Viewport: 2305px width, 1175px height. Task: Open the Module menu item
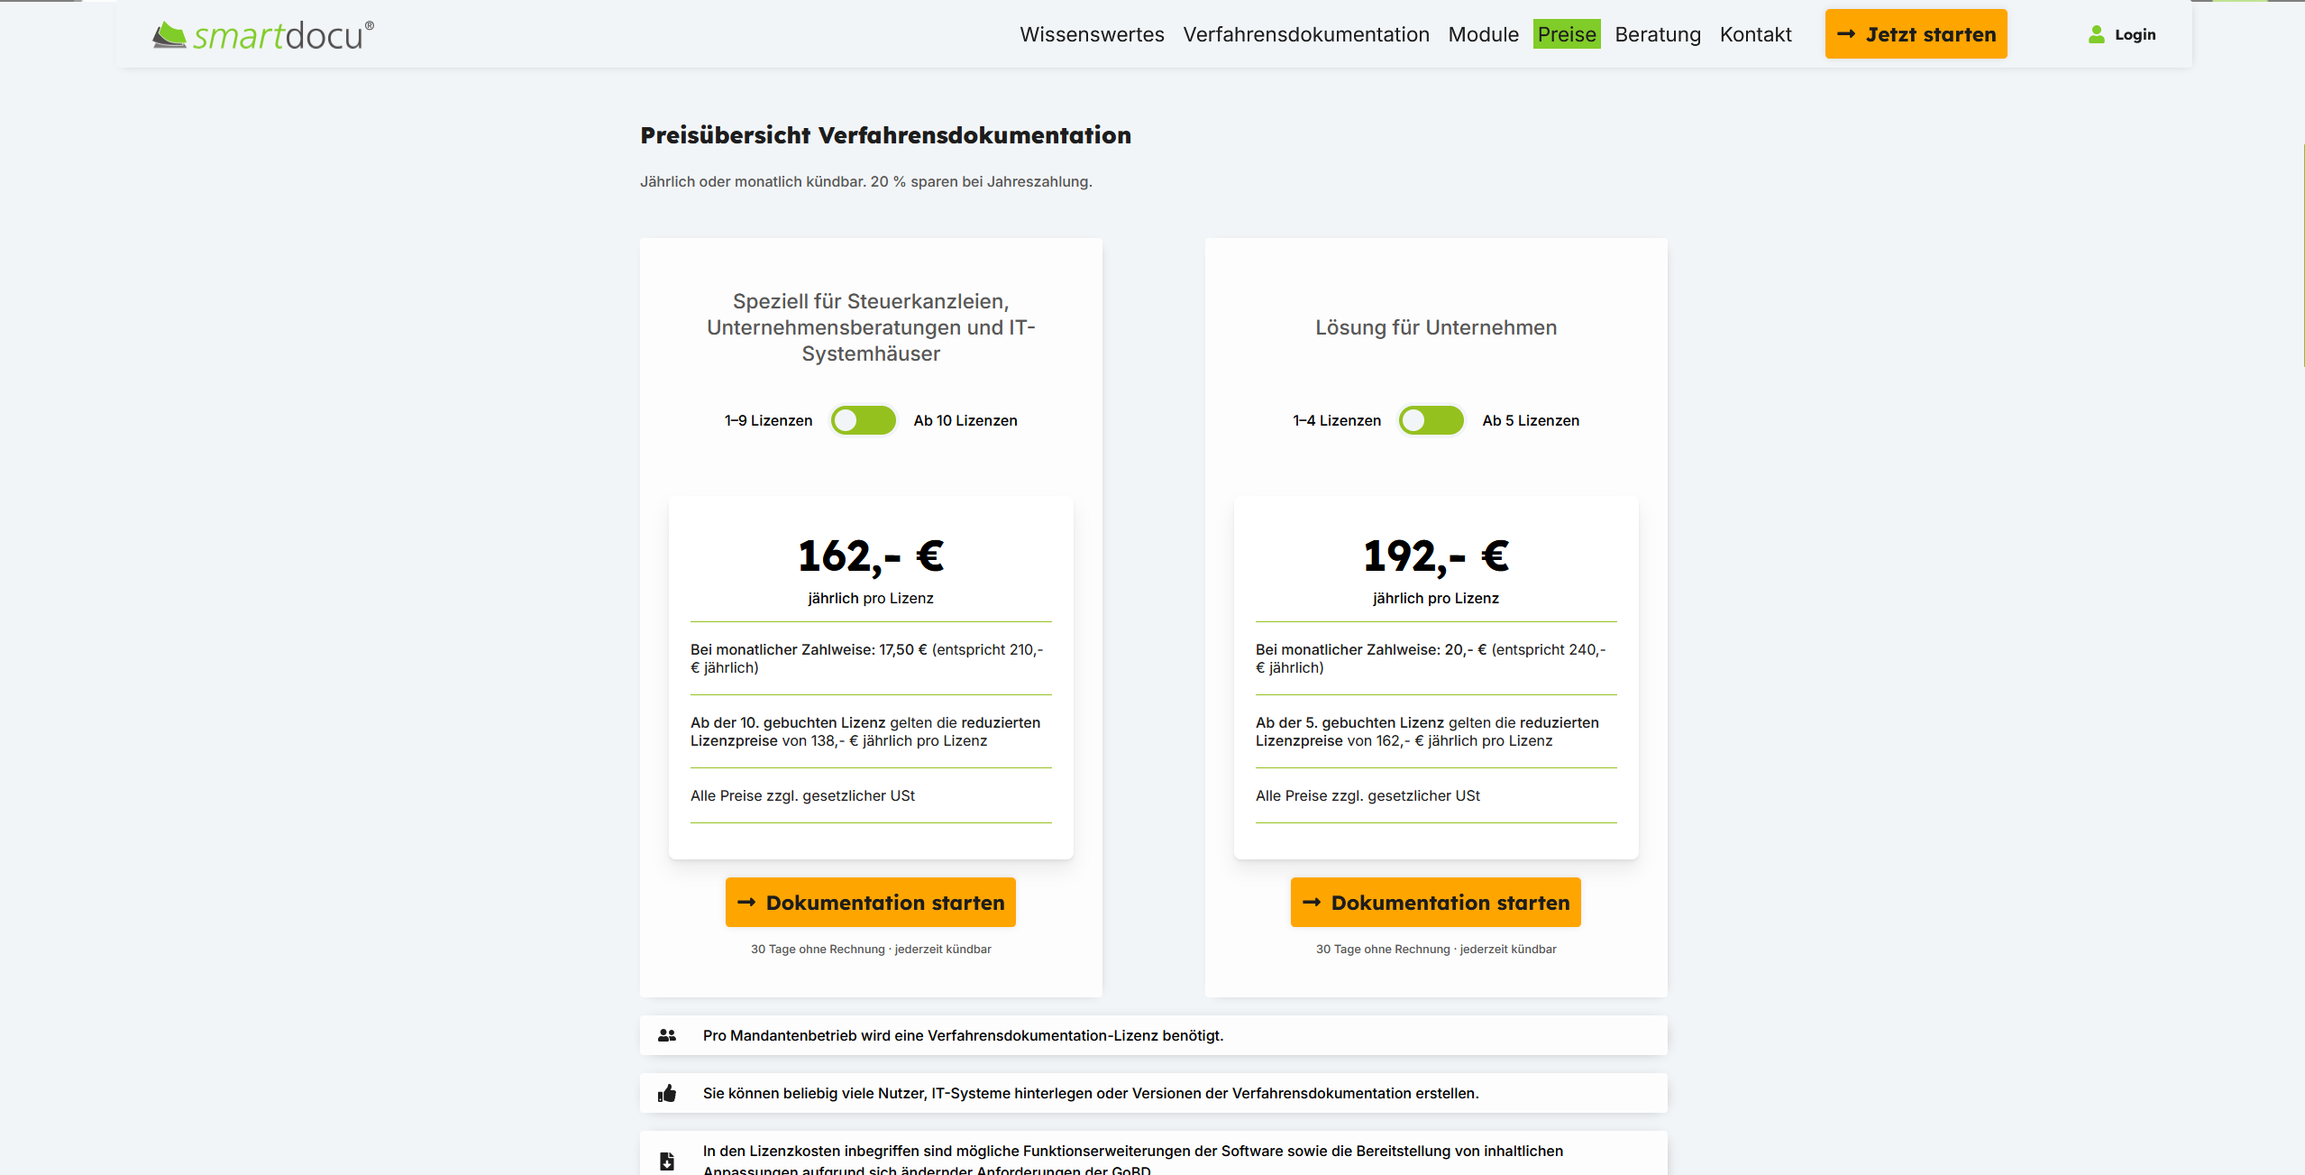tap(1483, 34)
